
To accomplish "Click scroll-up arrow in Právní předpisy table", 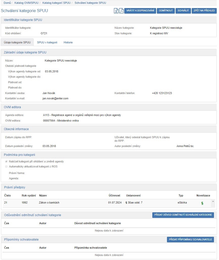I will coord(213,201).
